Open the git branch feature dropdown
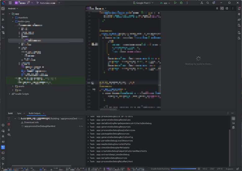242x171 pixels. click(x=48, y=3)
